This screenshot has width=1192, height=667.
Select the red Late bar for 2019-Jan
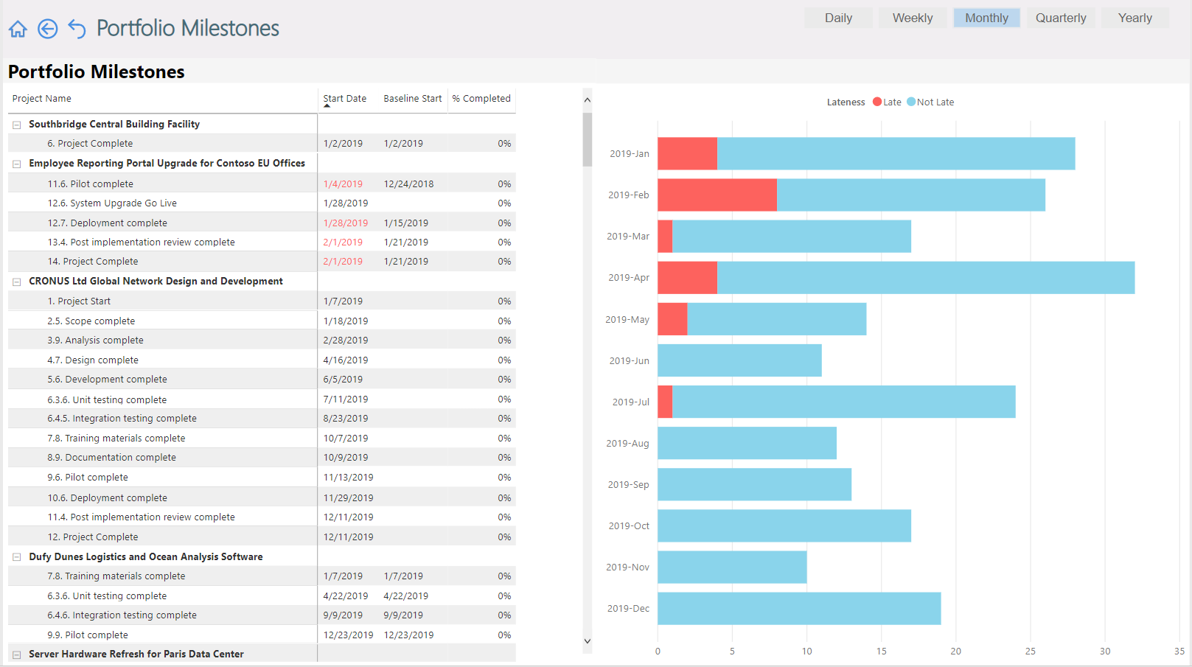688,154
